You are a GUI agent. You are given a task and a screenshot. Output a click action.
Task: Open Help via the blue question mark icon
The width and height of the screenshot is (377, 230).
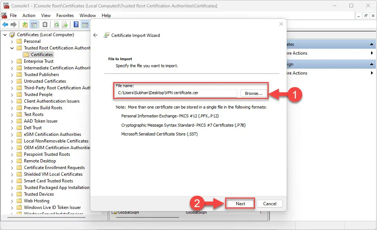coord(76,25)
